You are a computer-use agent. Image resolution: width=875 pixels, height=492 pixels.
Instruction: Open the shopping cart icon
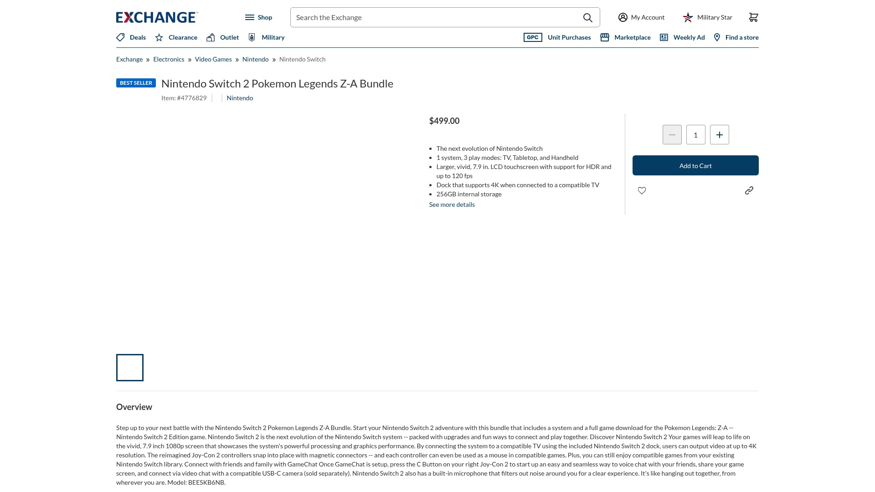point(753,17)
